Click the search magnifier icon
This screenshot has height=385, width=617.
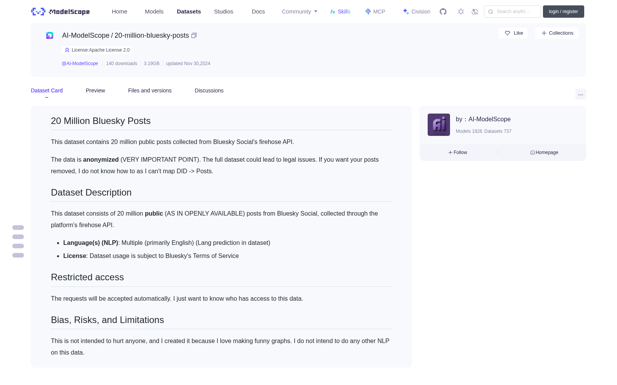pyautogui.click(x=491, y=12)
